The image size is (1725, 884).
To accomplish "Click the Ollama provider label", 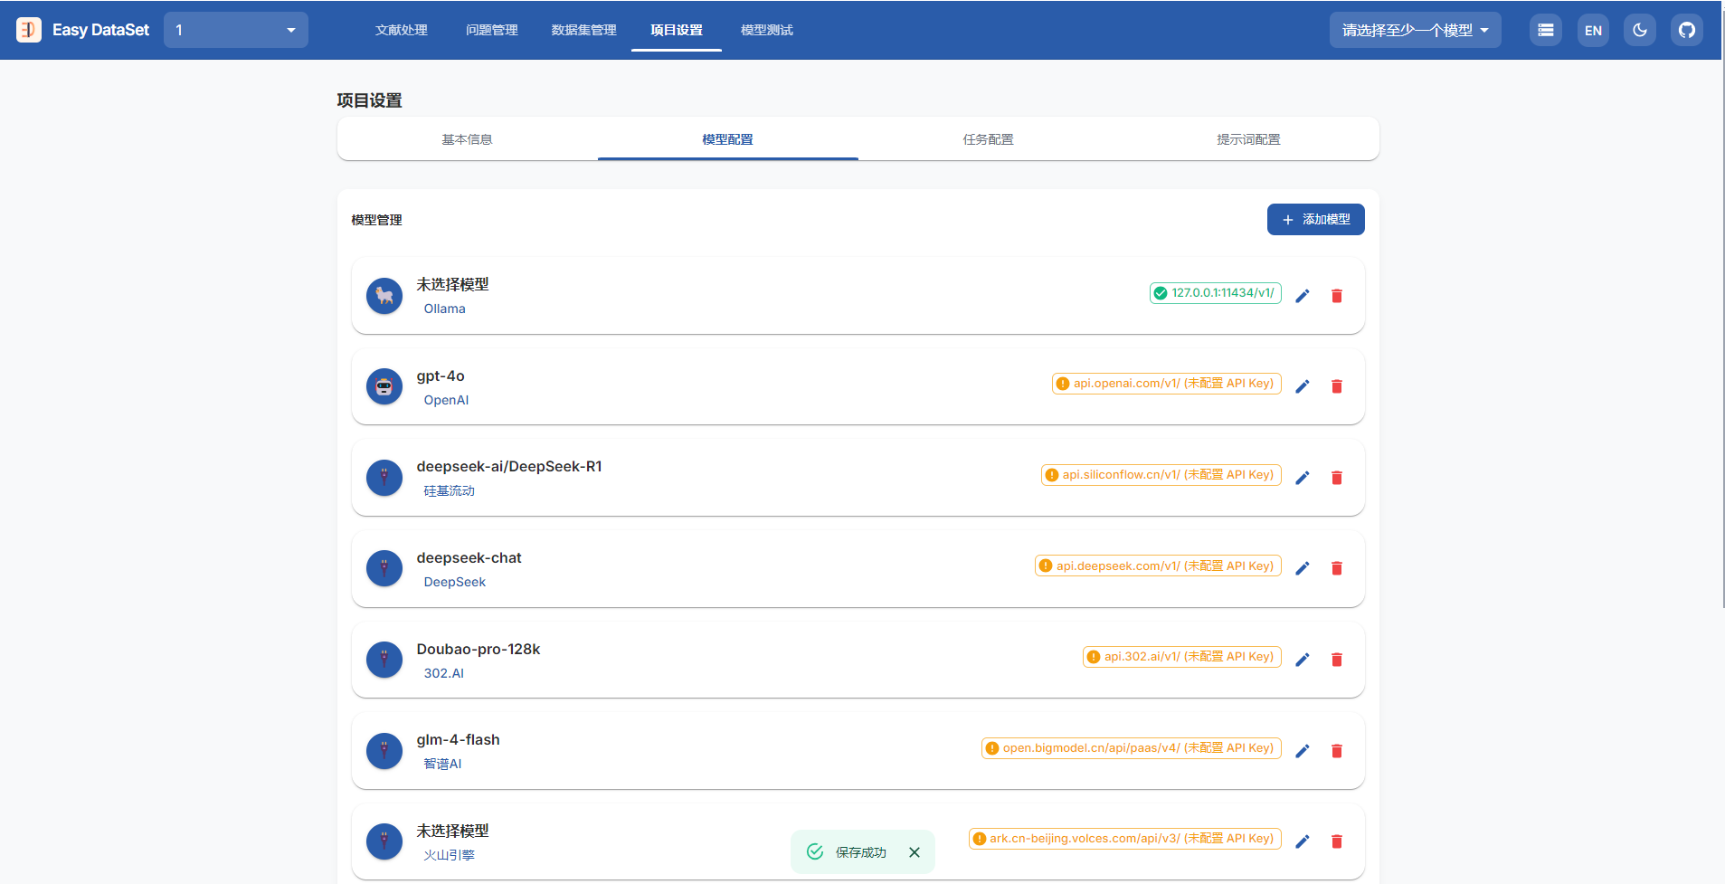I will pos(445,309).
